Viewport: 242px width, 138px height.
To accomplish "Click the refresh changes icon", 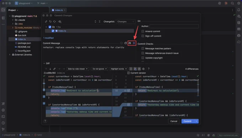I will (54, 21).
